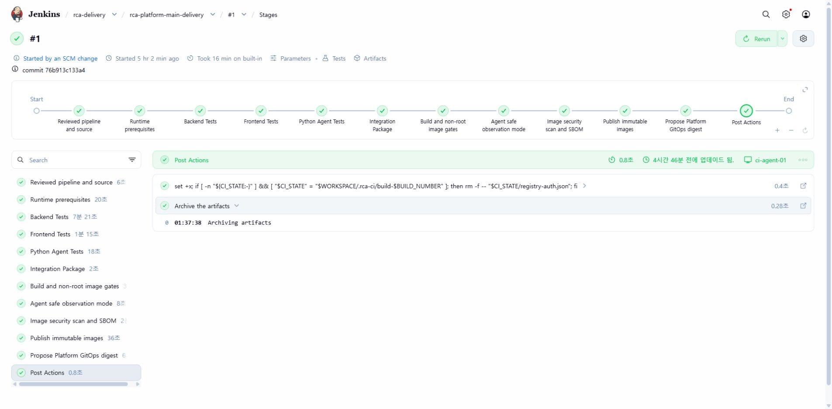Follow the Started by an SCM change link

point(60,58)
